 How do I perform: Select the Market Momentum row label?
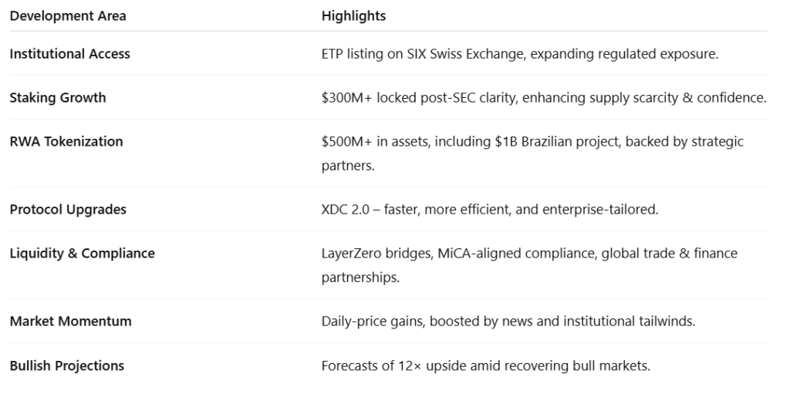pyautogui.click(x=70, y=322)
